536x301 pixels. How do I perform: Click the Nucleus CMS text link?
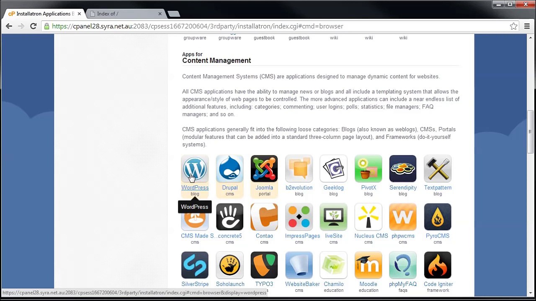point(371,236)
